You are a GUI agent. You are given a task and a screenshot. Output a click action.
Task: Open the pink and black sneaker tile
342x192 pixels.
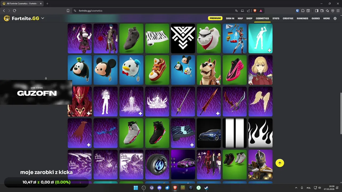click(x=235, y=70)
